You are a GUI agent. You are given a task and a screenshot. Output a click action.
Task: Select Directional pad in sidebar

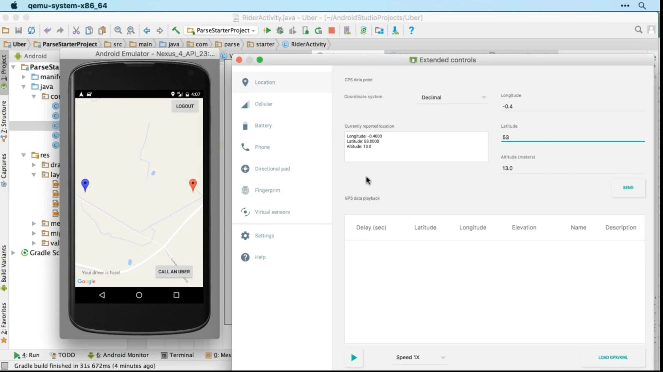[272, 169]
